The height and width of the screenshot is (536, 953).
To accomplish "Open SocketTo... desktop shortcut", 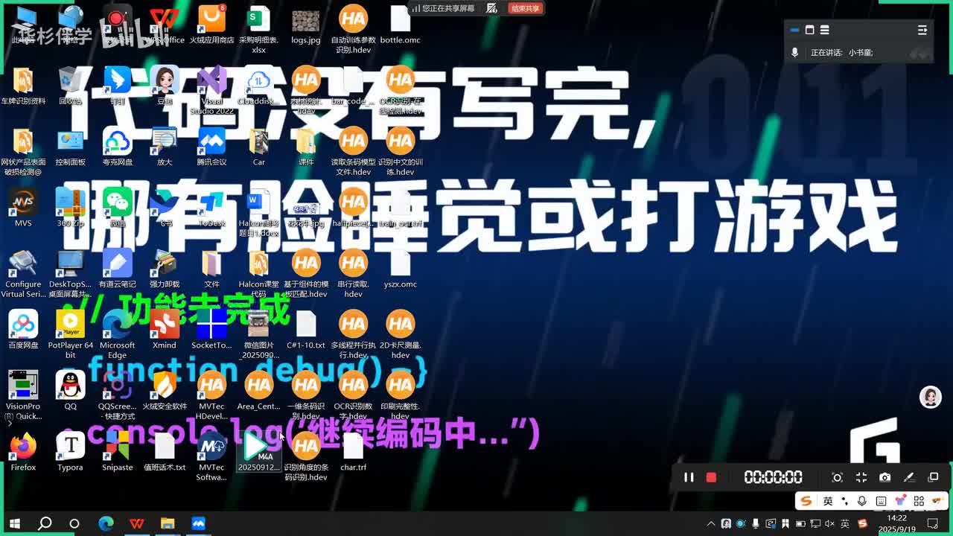I will tap(211, 331).
